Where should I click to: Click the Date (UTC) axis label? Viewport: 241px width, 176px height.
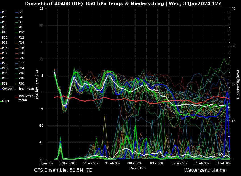coord(138,168)
